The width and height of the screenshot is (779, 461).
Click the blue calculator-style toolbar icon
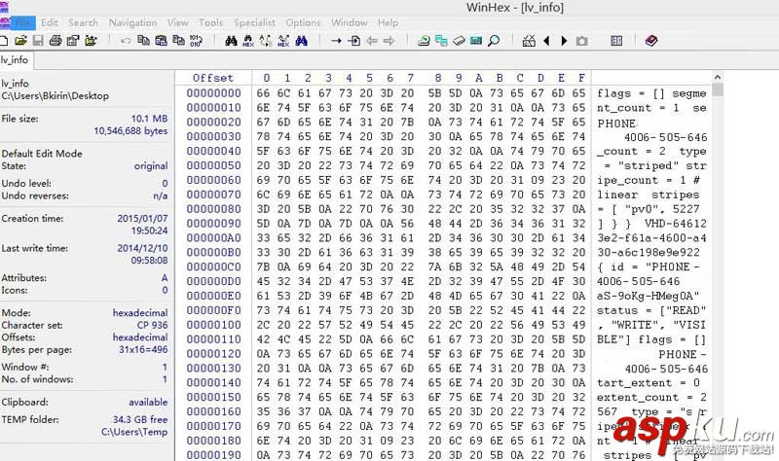(476, 41)
